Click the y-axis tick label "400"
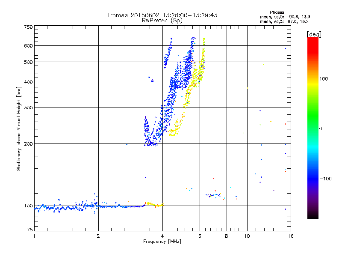The image size is (342, 257). point(28,82)
